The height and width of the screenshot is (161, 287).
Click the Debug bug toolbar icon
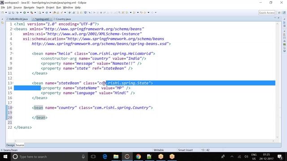pyautogui.click(x=17, y=13)
